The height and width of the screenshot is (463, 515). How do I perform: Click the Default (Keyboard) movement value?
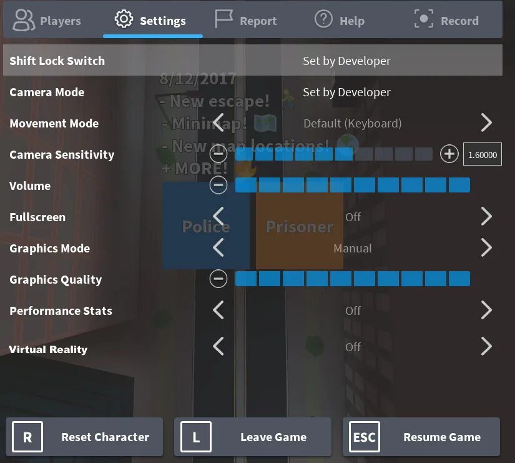coord(353,123)
